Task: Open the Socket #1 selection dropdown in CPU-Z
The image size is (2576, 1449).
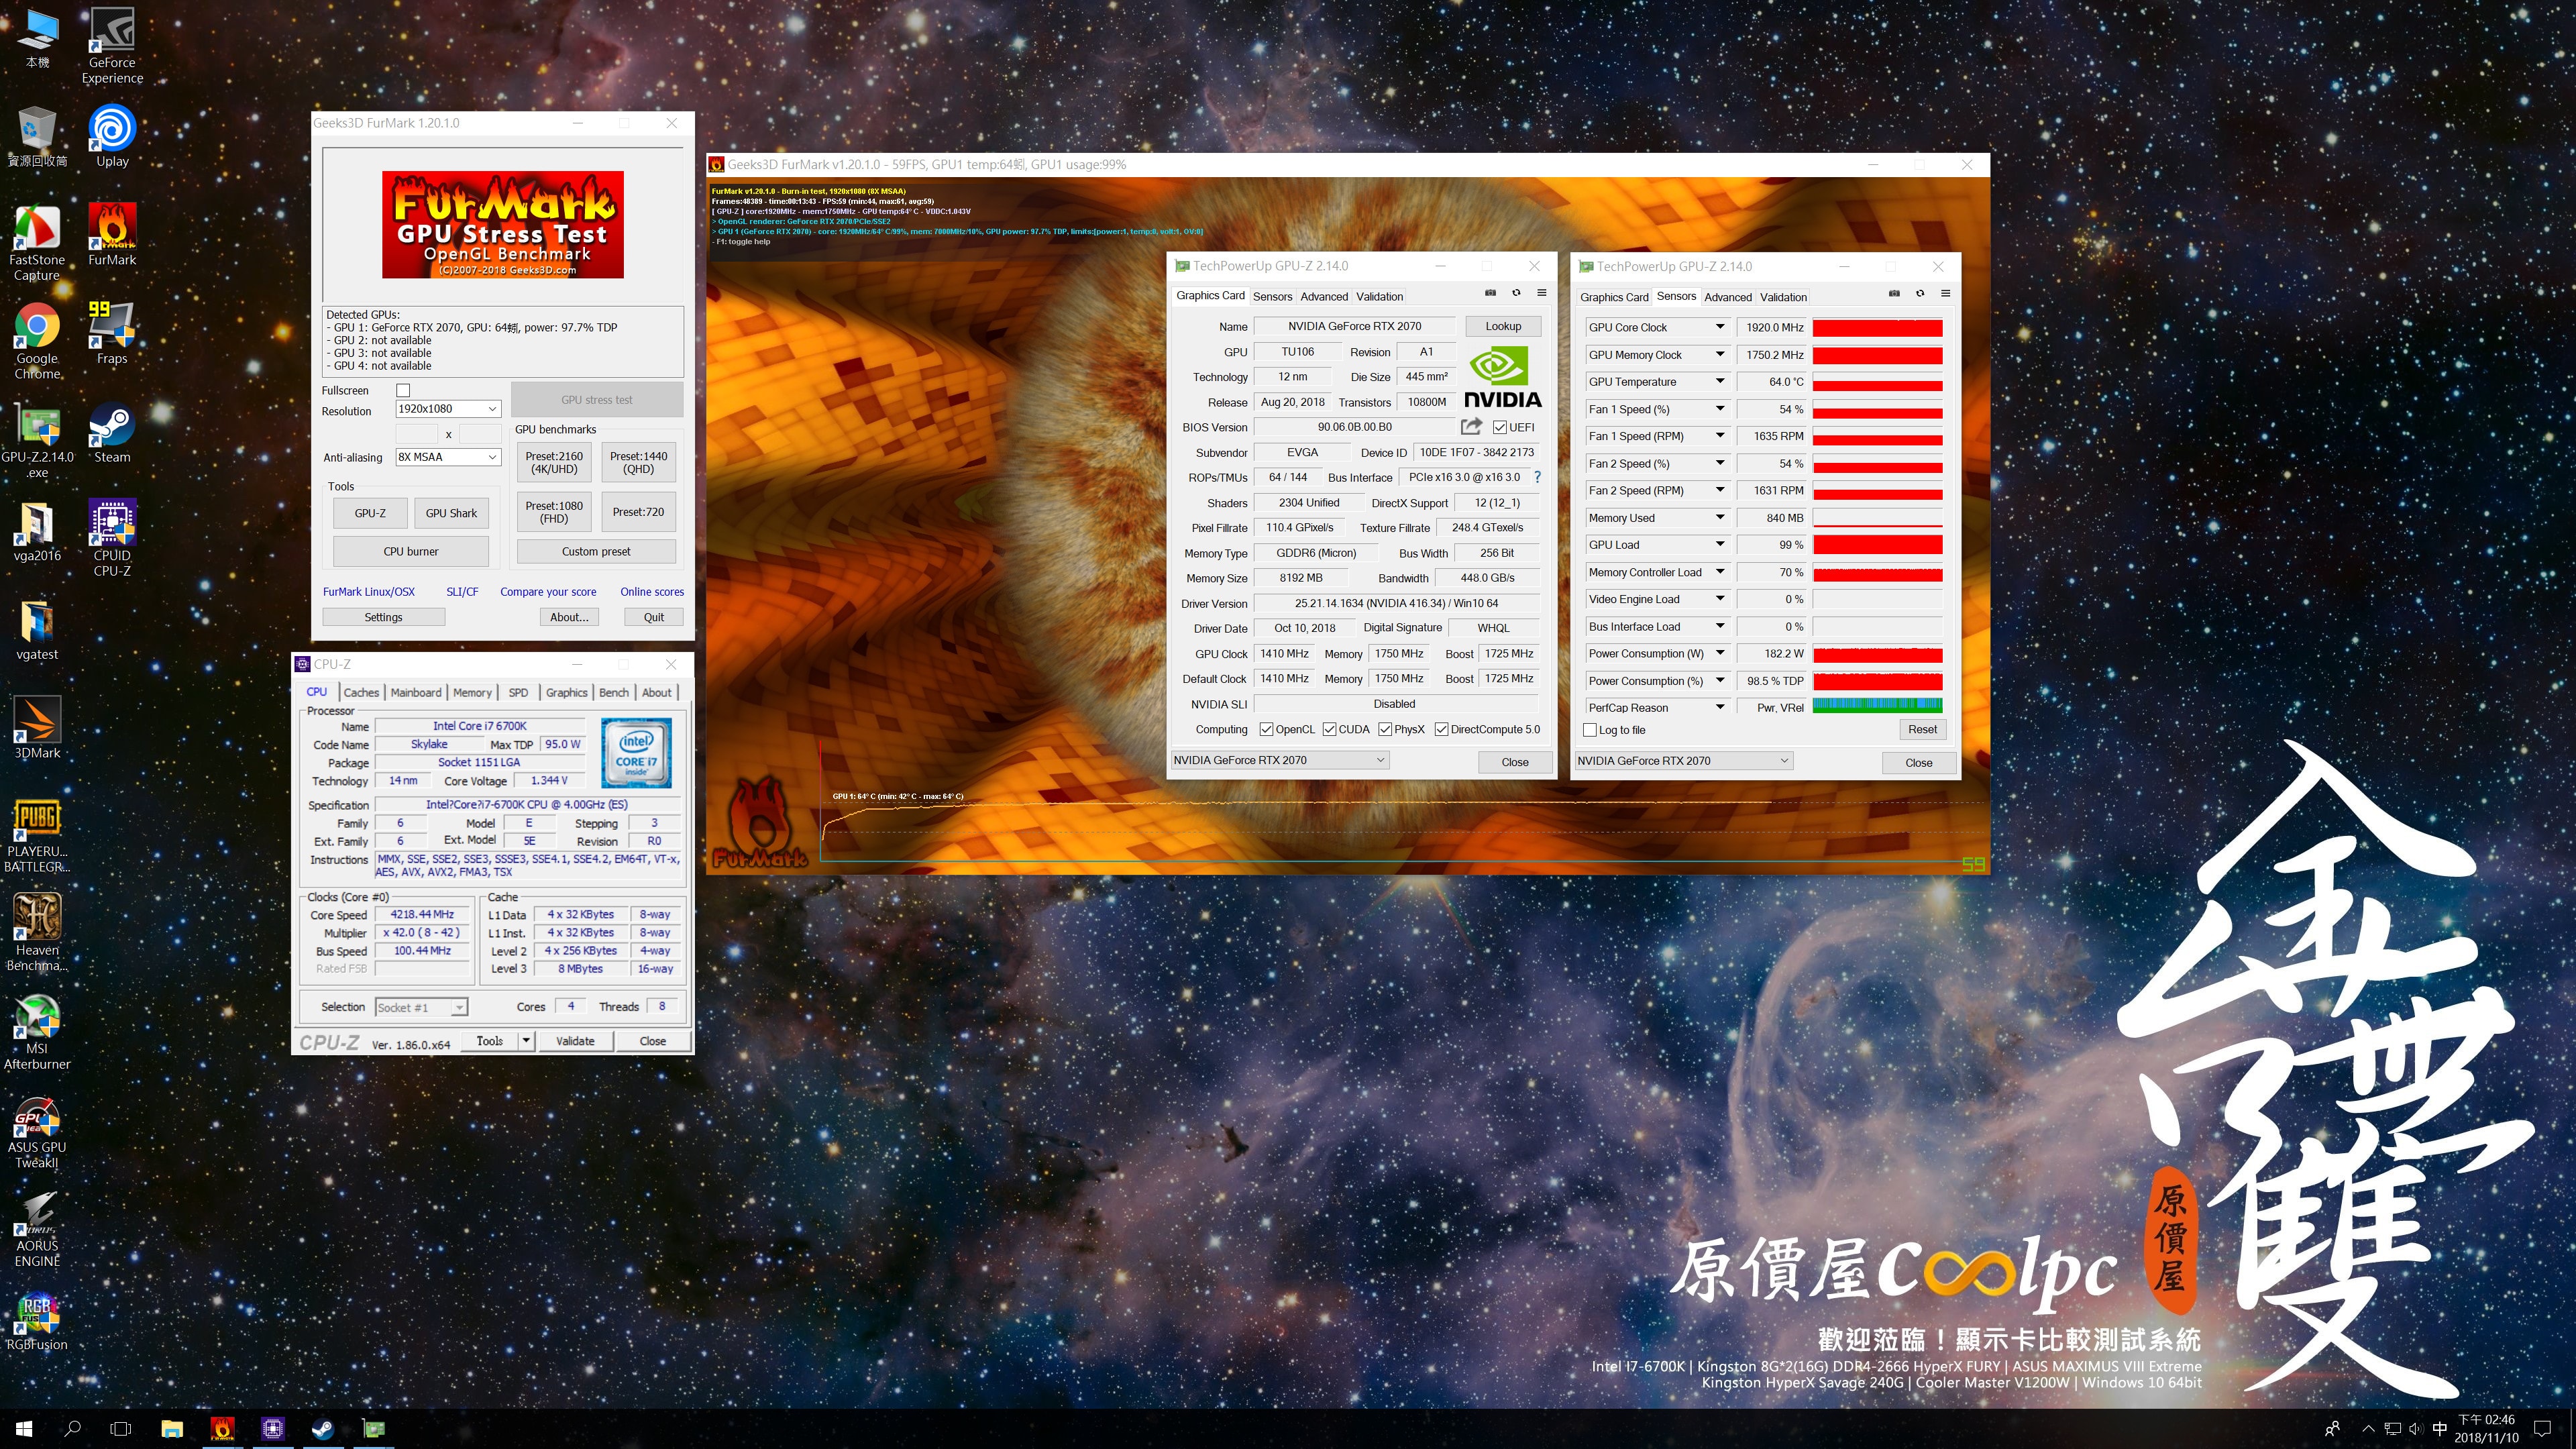Action: coord(421,1008)
